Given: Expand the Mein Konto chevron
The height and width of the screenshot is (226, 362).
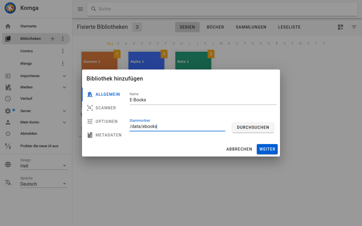Looking at the screenshot, I should click(64, 123).
